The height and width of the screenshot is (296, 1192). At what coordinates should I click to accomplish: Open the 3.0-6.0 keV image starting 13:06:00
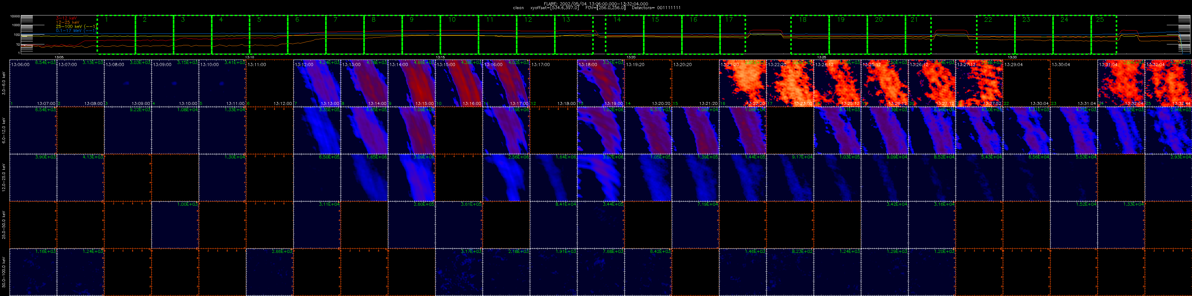coord(33,83)
